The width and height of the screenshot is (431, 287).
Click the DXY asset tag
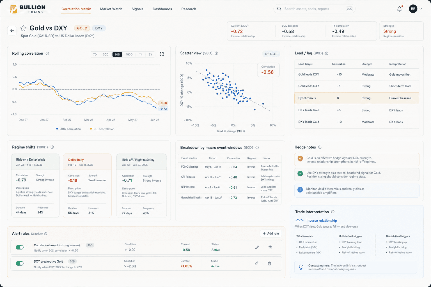point(99,28)
